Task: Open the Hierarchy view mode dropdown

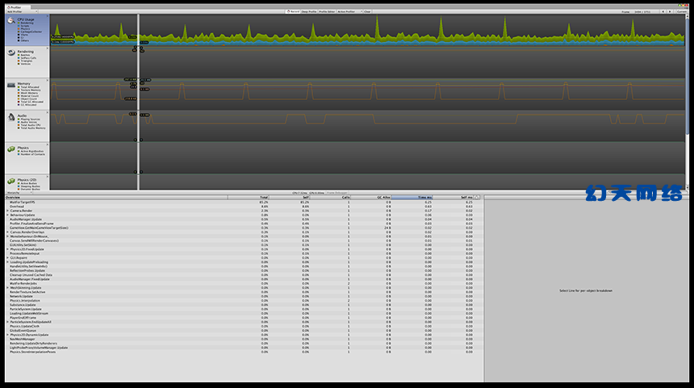Action: (19, 193)
